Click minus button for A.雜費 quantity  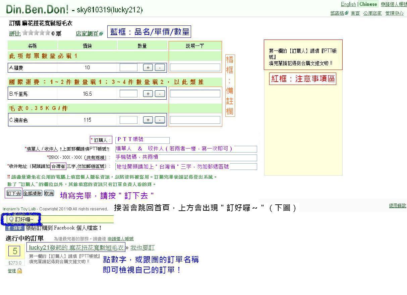coord(160,68)
